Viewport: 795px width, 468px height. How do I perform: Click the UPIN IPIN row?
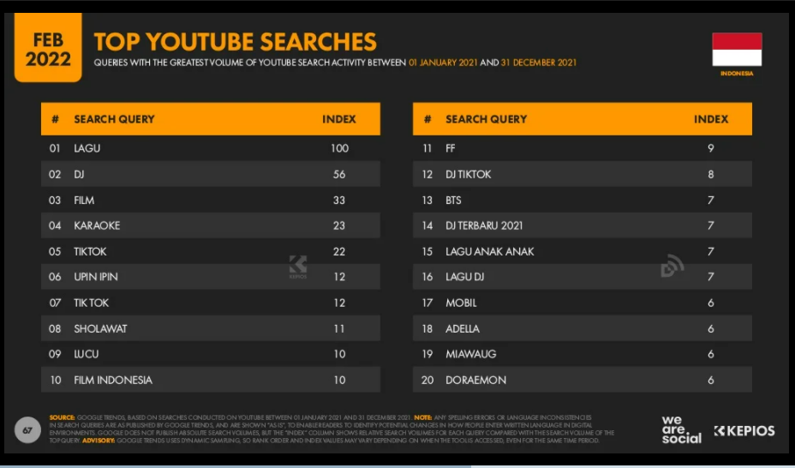[211, 277]
